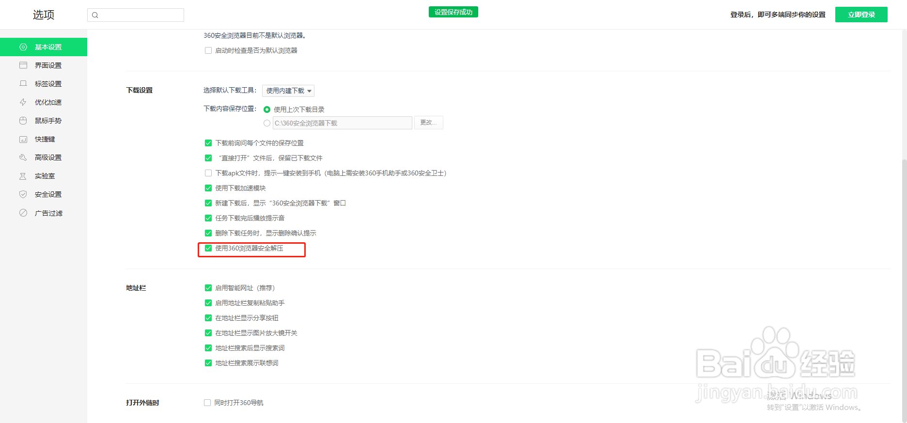Toggle 地址栏搜索后显示搜索词
907x423 pixels.
click(x=208, y=348)
